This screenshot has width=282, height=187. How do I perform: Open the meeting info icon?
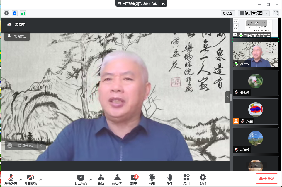click(6, 13)
